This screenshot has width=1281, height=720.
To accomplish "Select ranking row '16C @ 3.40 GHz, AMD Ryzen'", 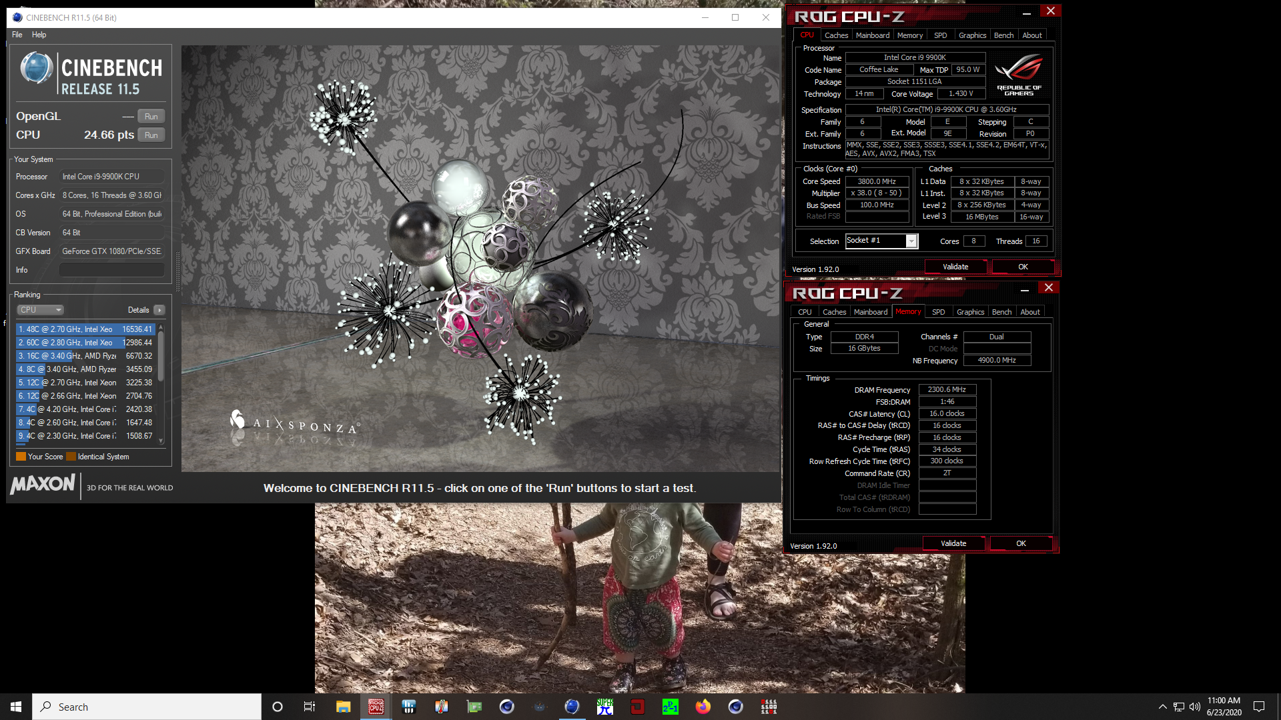I will coord(85,356).
